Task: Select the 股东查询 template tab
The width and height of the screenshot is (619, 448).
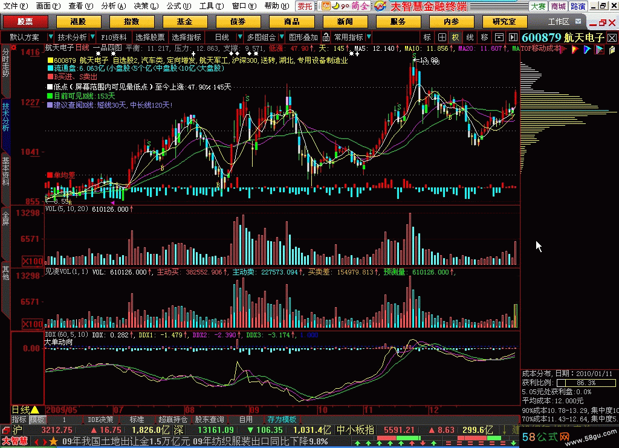Action: click(x=209, y=419)
